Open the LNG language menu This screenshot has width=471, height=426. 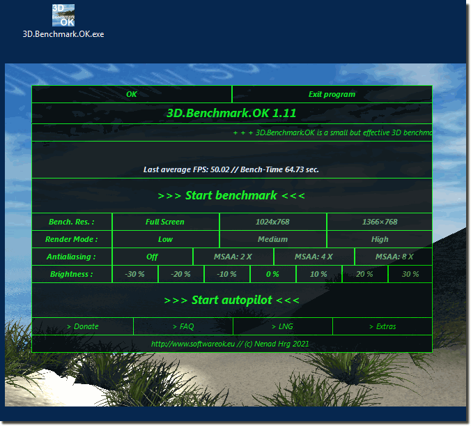pos(283,326)
